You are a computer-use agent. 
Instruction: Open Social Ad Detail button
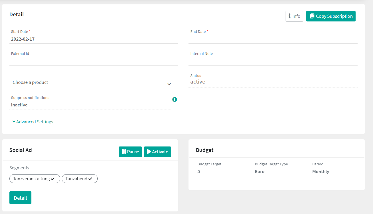coord(20,198)
